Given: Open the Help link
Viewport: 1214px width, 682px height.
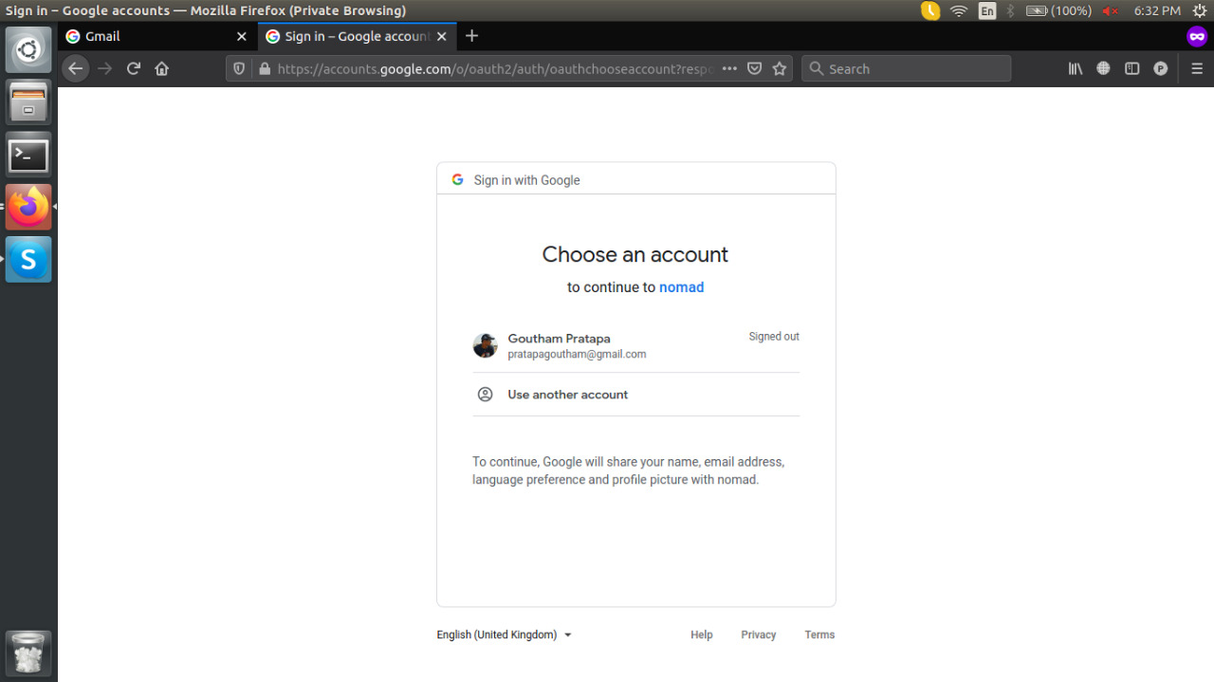Looking at the screenshot, I should (701, 635).
